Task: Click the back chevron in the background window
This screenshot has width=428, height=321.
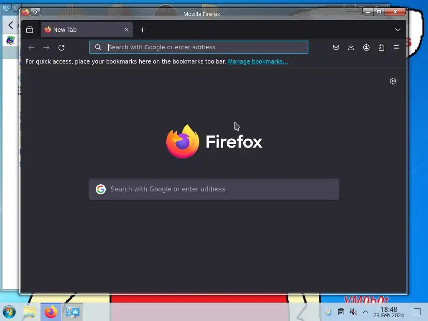Action: 10,25
